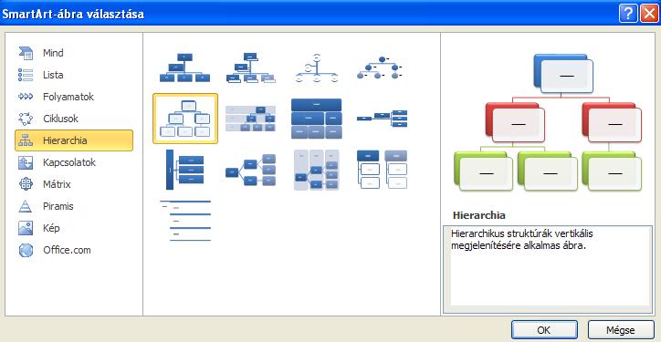Viewport: 661px width, 342px height.
Task: Choose the line-list hierarchy layout in last row
Action: point(185,221)
